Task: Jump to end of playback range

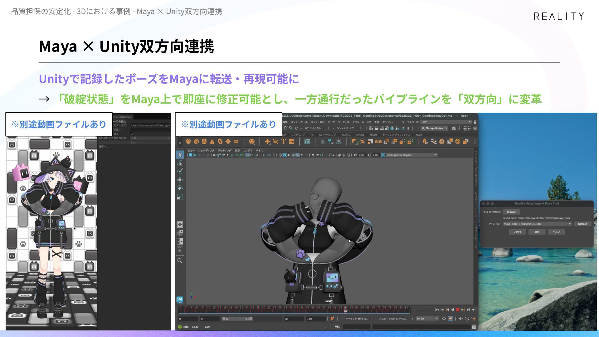Action: pyautogui.click(x=474, y=310)
